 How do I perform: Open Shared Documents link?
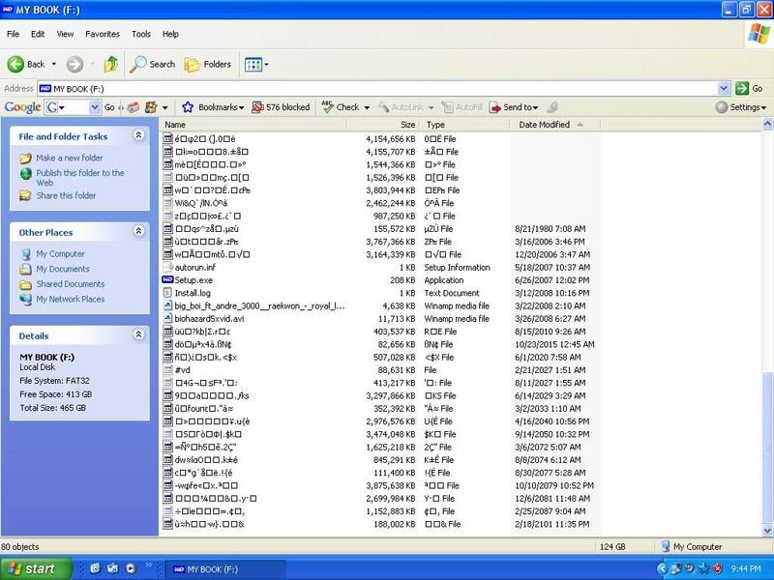pyautogui.click(x=71, y=284)
